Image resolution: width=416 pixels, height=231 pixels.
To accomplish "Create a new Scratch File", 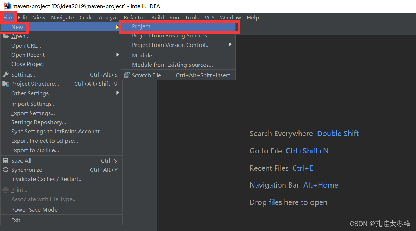I will point(178,75).
